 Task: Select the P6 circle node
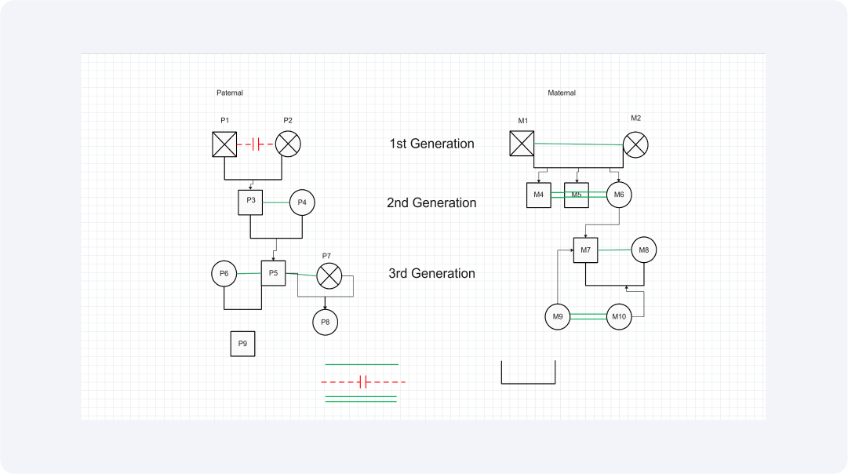coord(224,274)
